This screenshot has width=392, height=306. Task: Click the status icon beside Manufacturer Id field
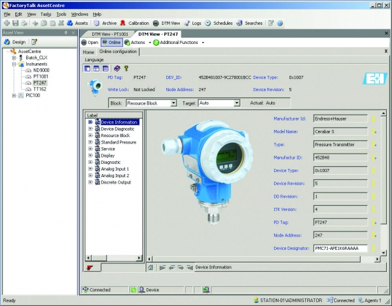tap(374, 119)
